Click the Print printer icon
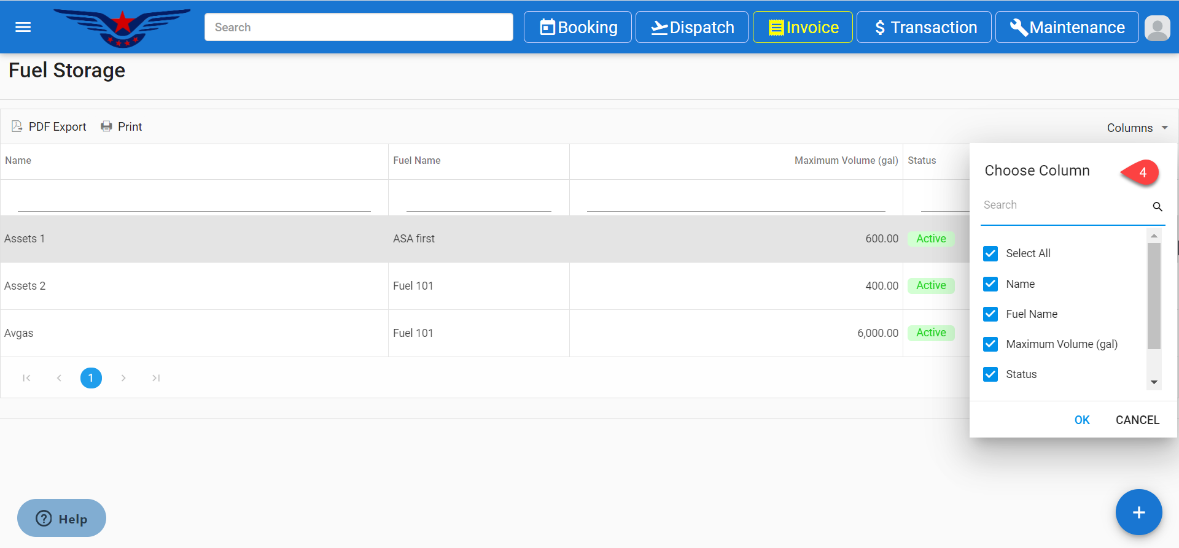The image size is (1179, 548). point(107,126)
